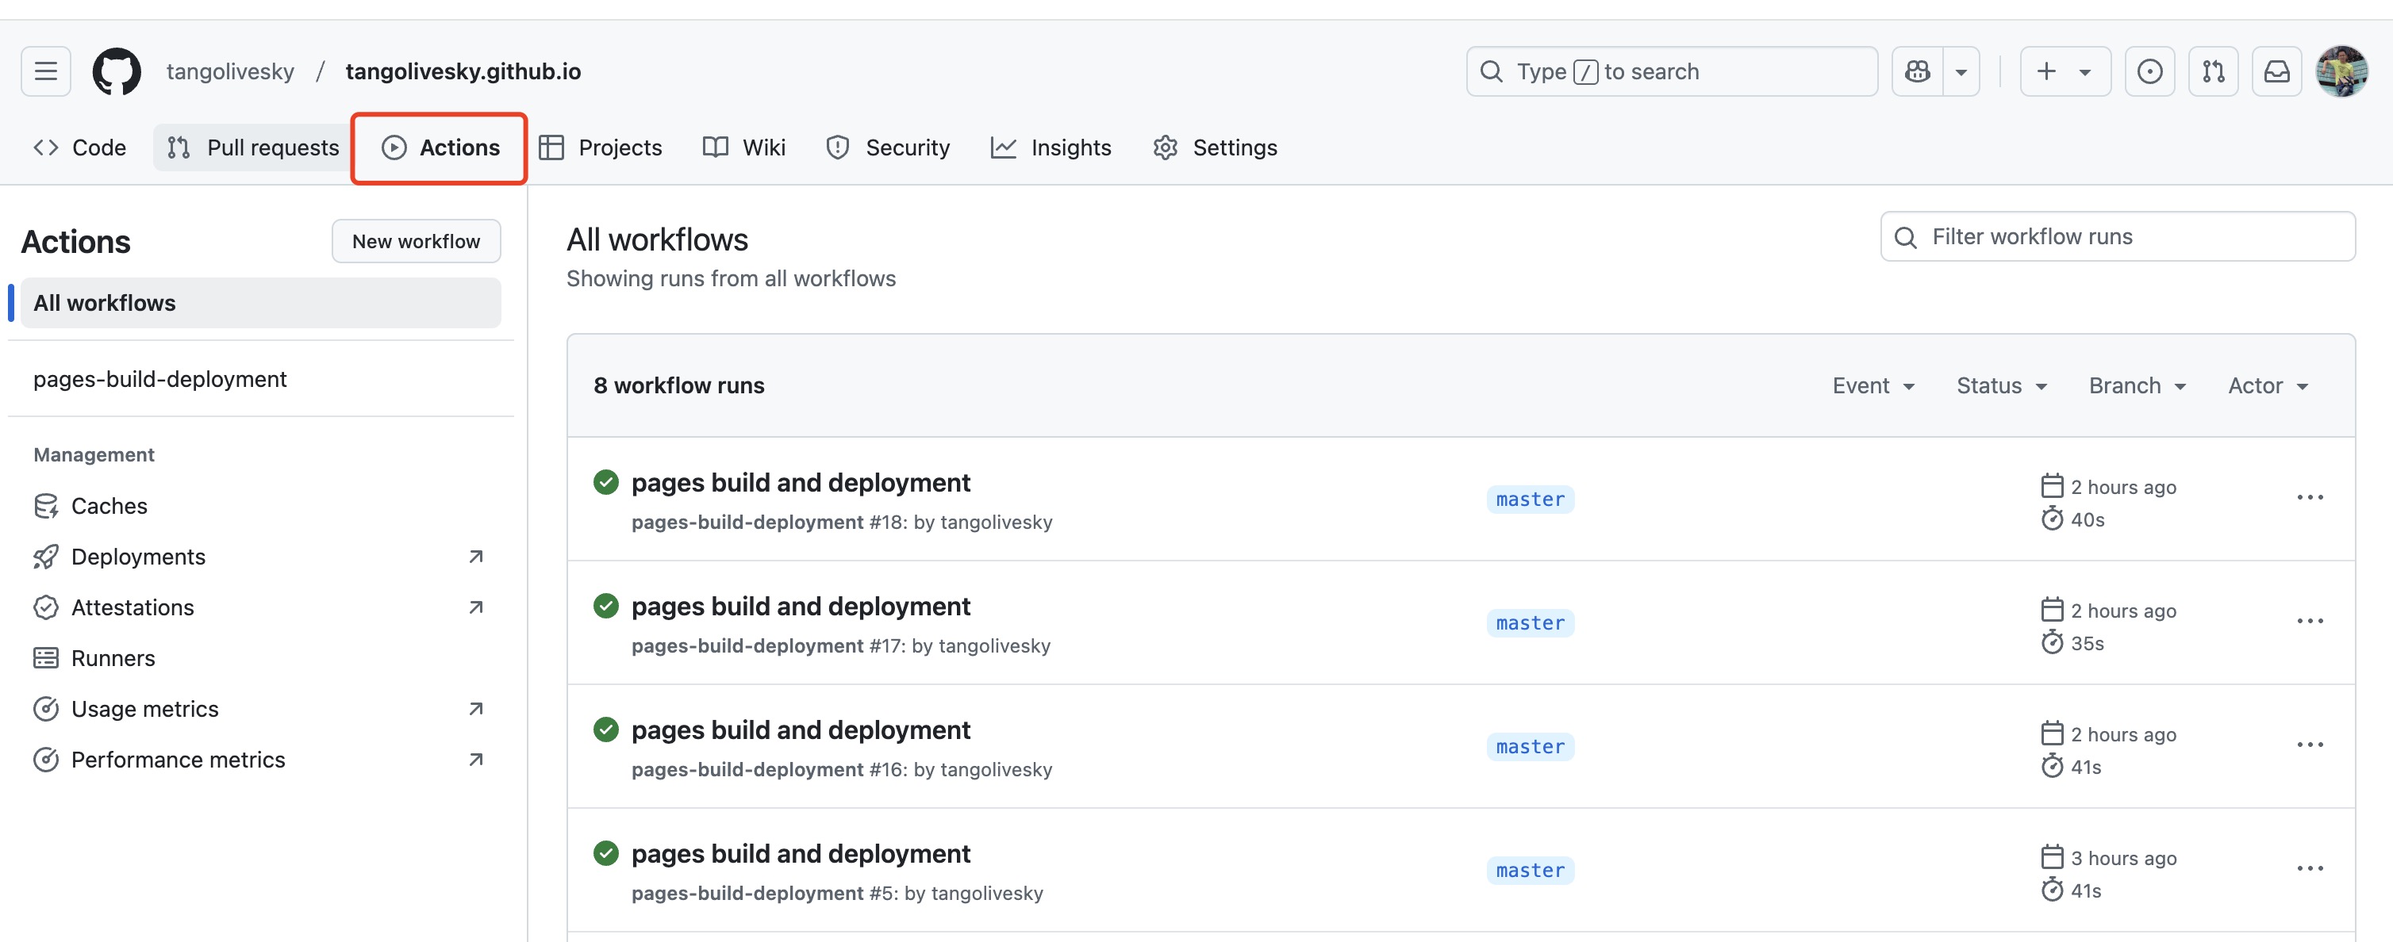Expand the Status filter dropdown
2393x942 pixels.
(x=2001, y=386)
